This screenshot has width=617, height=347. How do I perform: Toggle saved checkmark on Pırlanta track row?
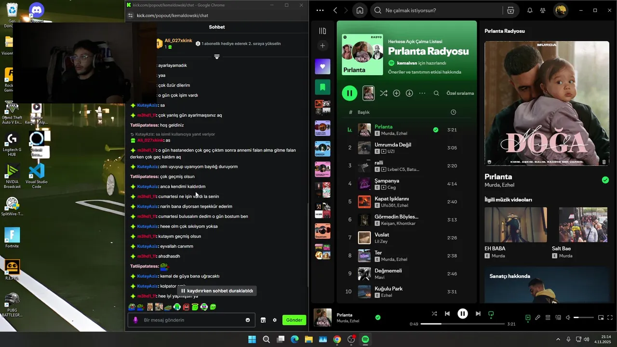click(x=436, y=130)
